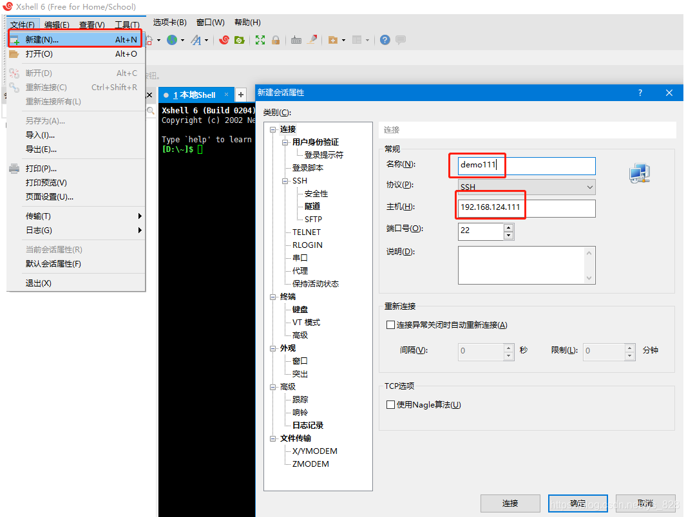The height and width of the screenshot is (517, 686).
Task: Click the dialog help question mark button
Action: (640, 93)
